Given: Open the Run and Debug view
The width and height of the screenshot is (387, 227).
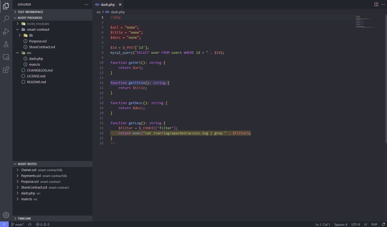Looking at the screenshot, I should [6, 32].
